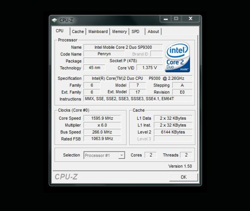Click the disabled maximize button

[176, 19]
